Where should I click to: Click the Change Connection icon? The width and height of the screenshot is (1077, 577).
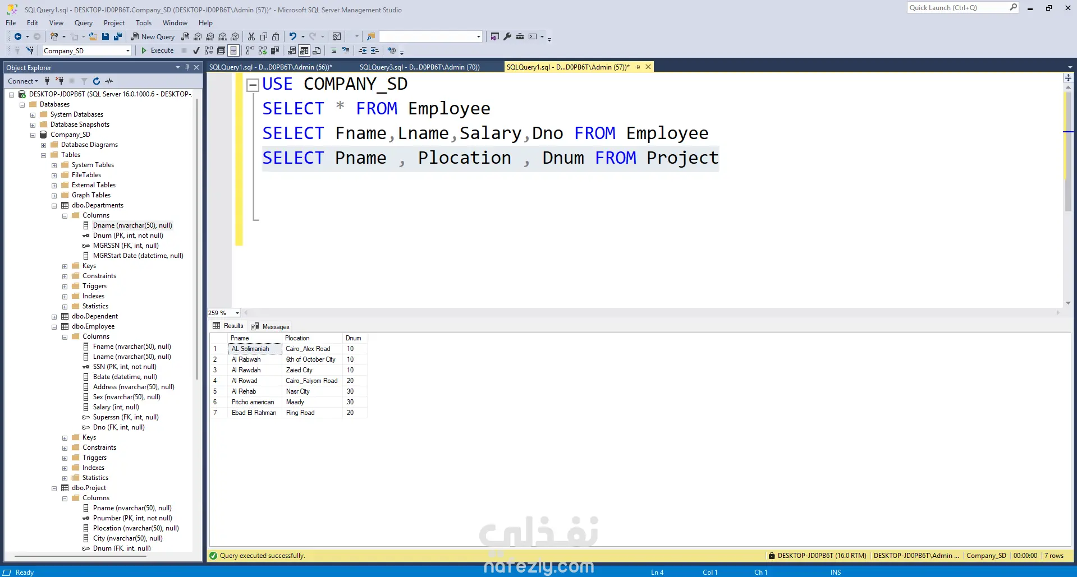click(30, 50)
